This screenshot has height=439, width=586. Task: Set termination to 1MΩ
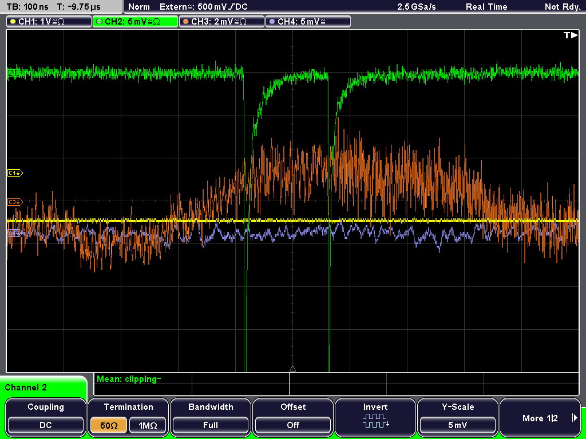(148, 425)
